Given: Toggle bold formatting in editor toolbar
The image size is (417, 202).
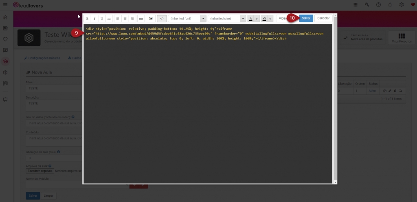Looking at the screenshot, I should pyautogui.click(x=87, y=19).
